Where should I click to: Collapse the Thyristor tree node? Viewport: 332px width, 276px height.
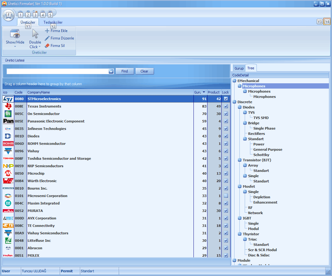click(240, 234)
